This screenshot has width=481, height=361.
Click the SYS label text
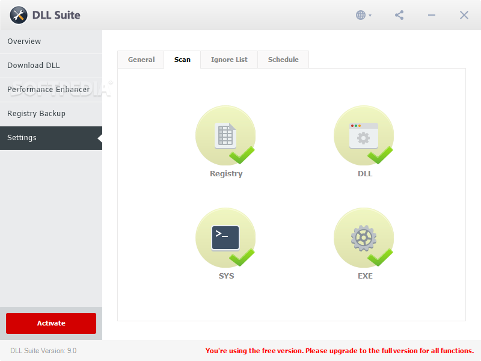click(226, 276)
